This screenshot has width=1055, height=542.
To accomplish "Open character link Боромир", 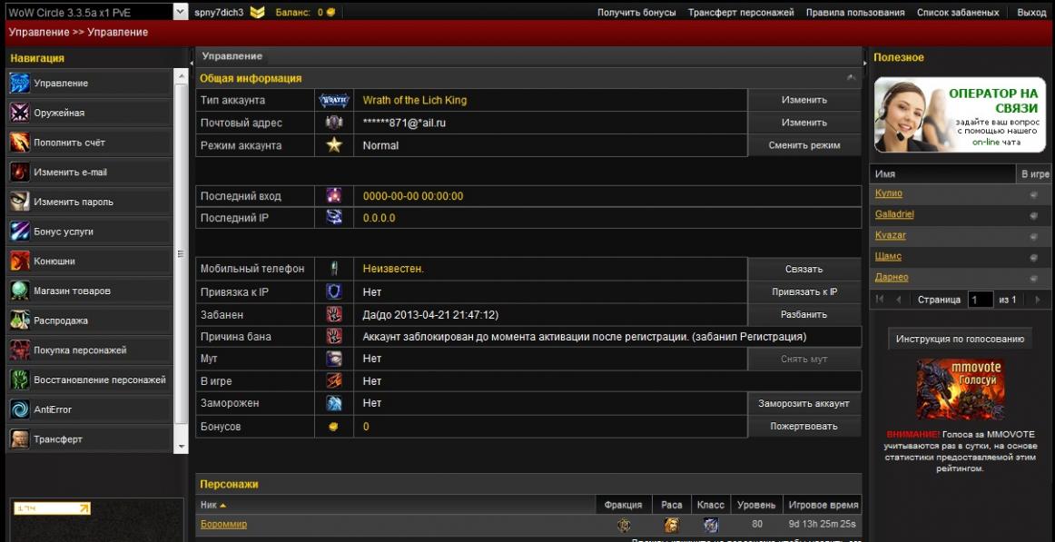I will pyautogui.click(x=223, y=525).
